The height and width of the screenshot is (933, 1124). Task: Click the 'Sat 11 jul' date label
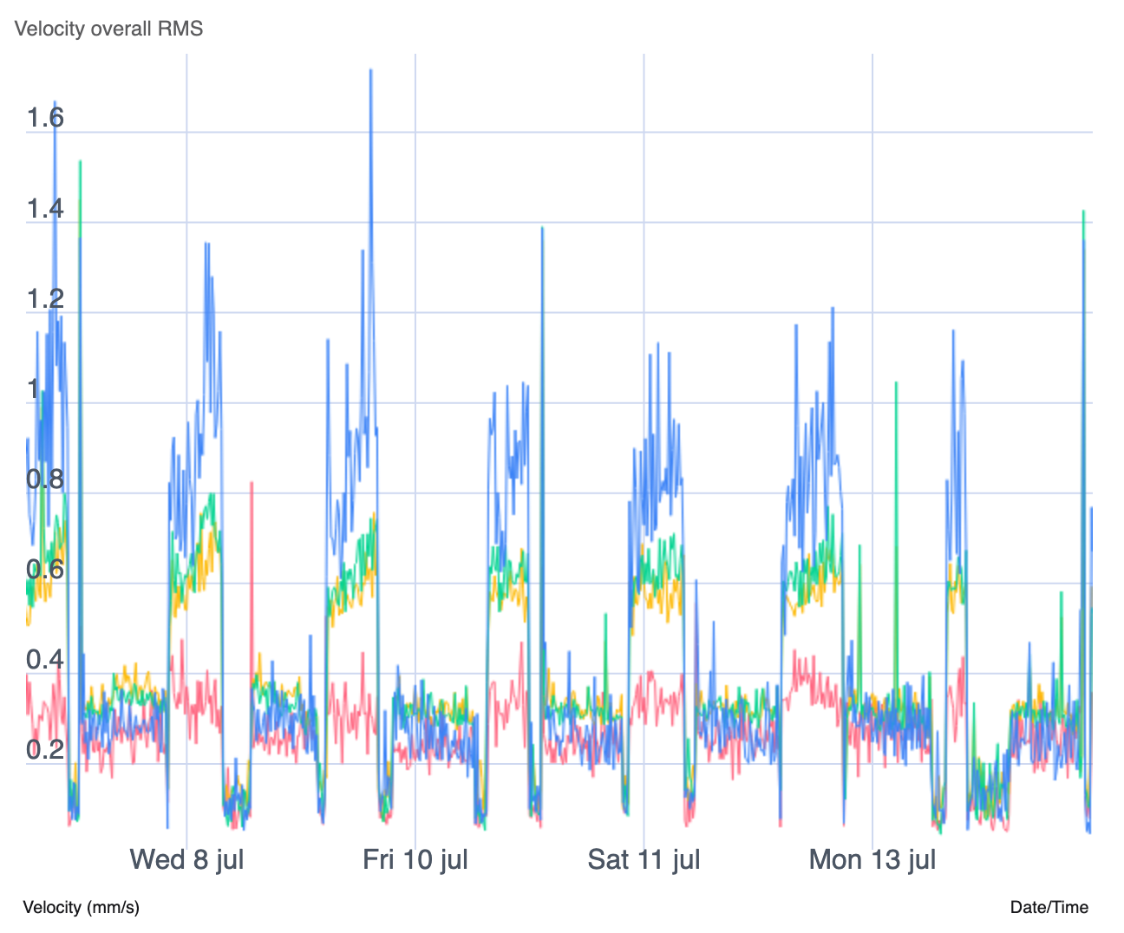pyautogui.click(x=644, y=859)
